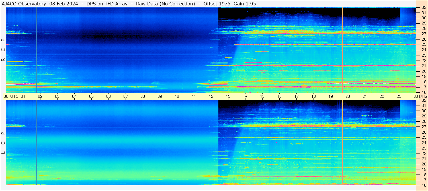Click the Raw Data (No Correction) header text
Screen dimensions: 428x191
pos(165,4)
